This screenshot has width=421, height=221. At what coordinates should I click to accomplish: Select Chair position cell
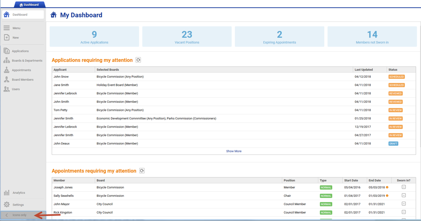[x=287, y=196]
